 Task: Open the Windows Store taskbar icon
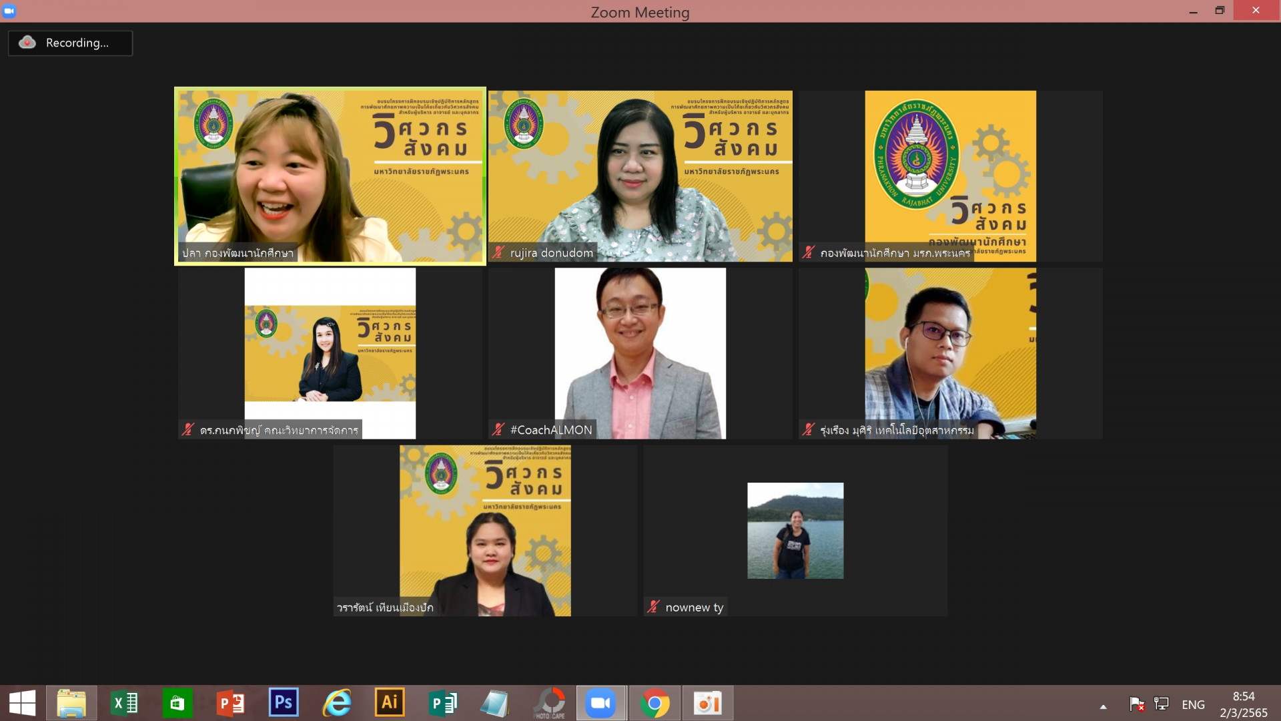point(177,703)
